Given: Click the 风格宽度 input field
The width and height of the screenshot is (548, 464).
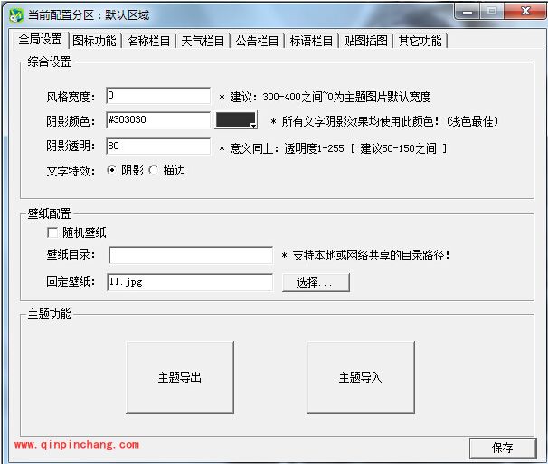Looking at the screenshot, I should coord(158,96).
